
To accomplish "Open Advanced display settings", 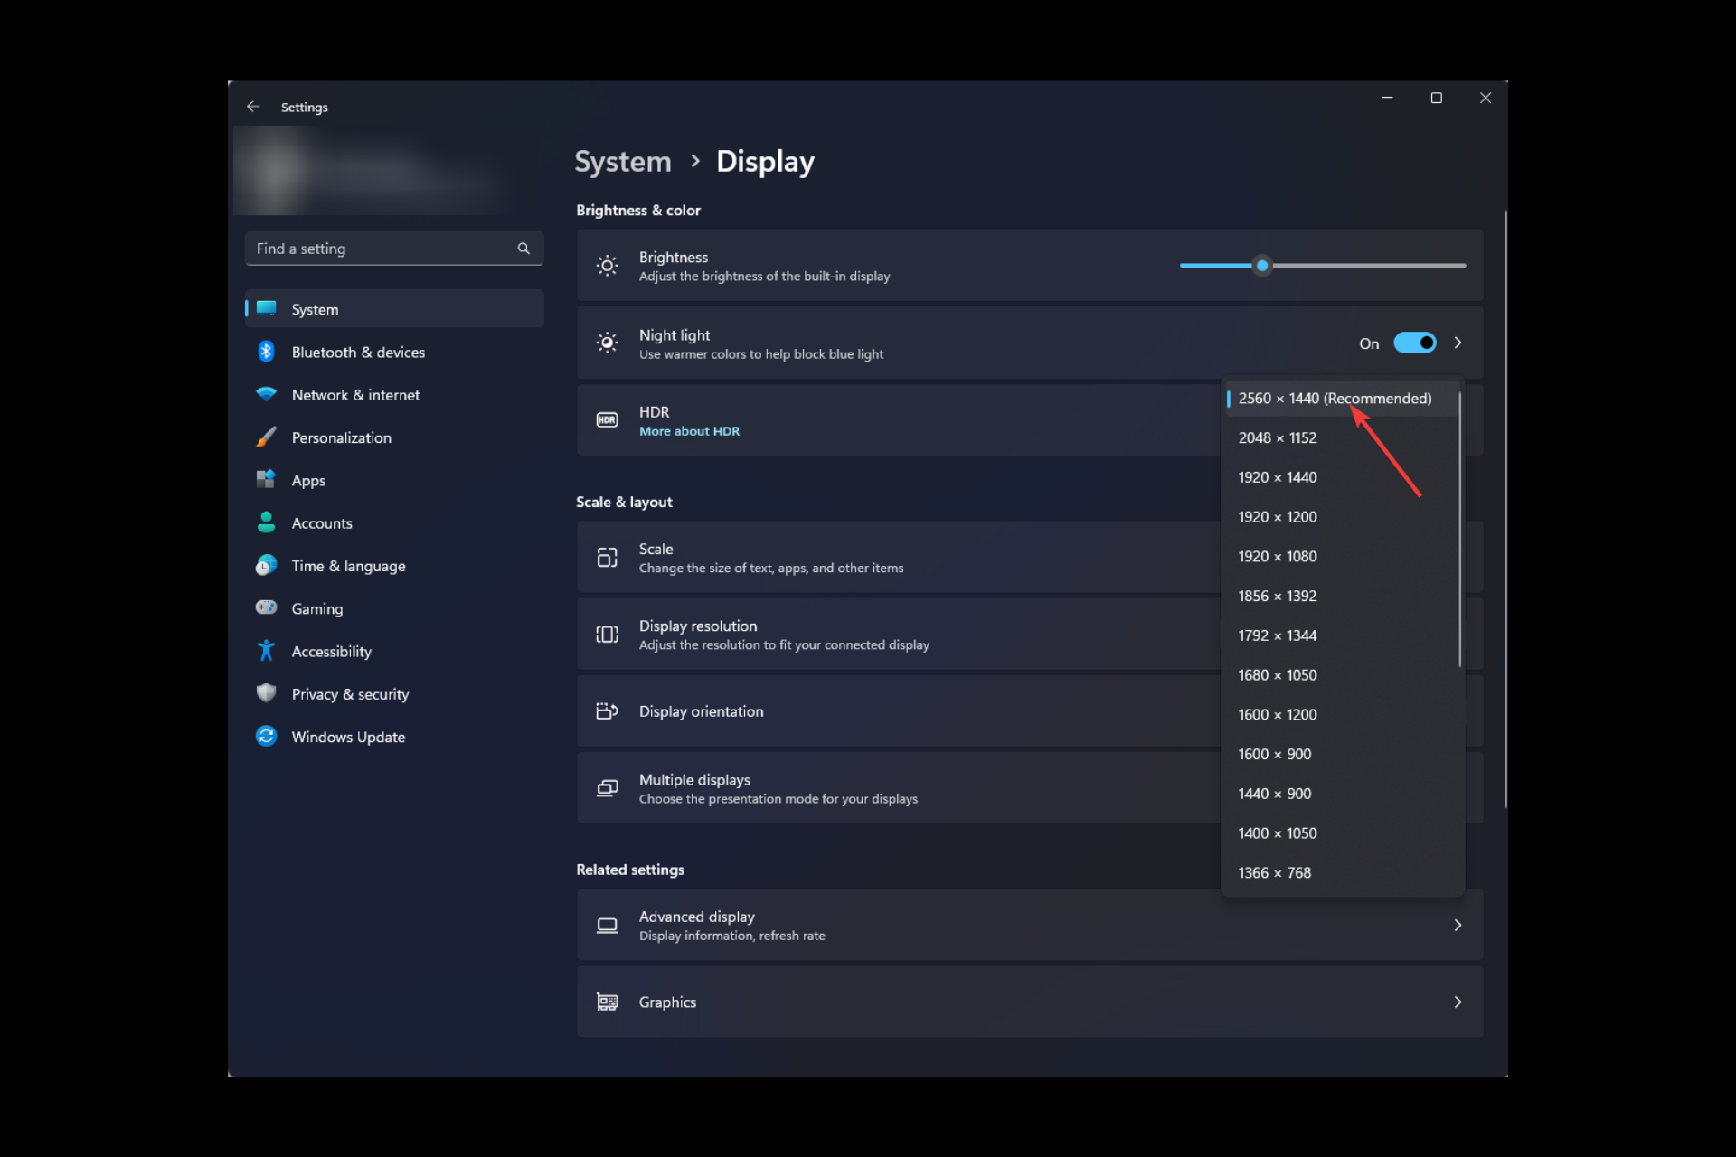I will point(1028,925).
